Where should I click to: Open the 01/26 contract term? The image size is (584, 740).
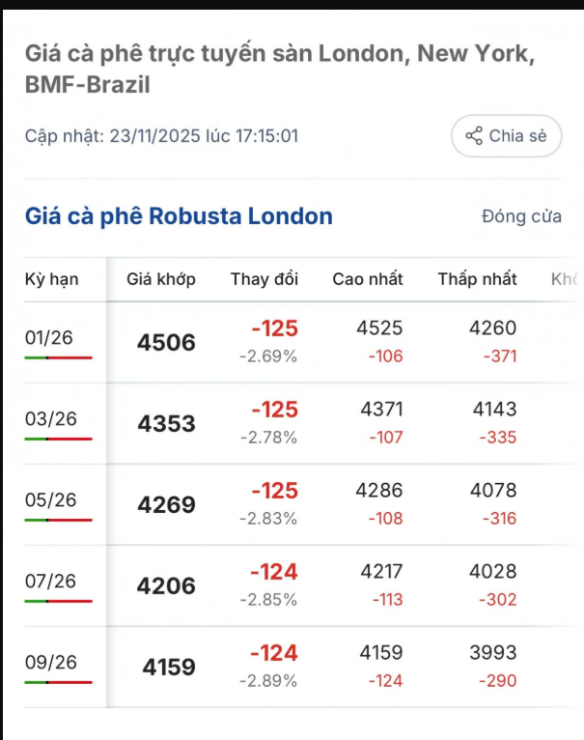(49, 338)
